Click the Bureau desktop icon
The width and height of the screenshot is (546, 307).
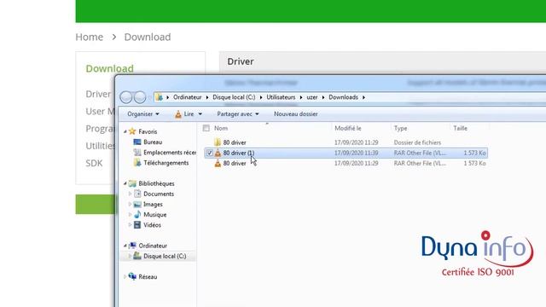[x=137, y=142]
